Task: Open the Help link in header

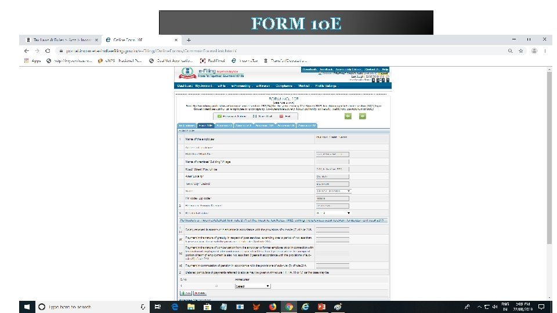Action: pos(385,69)
